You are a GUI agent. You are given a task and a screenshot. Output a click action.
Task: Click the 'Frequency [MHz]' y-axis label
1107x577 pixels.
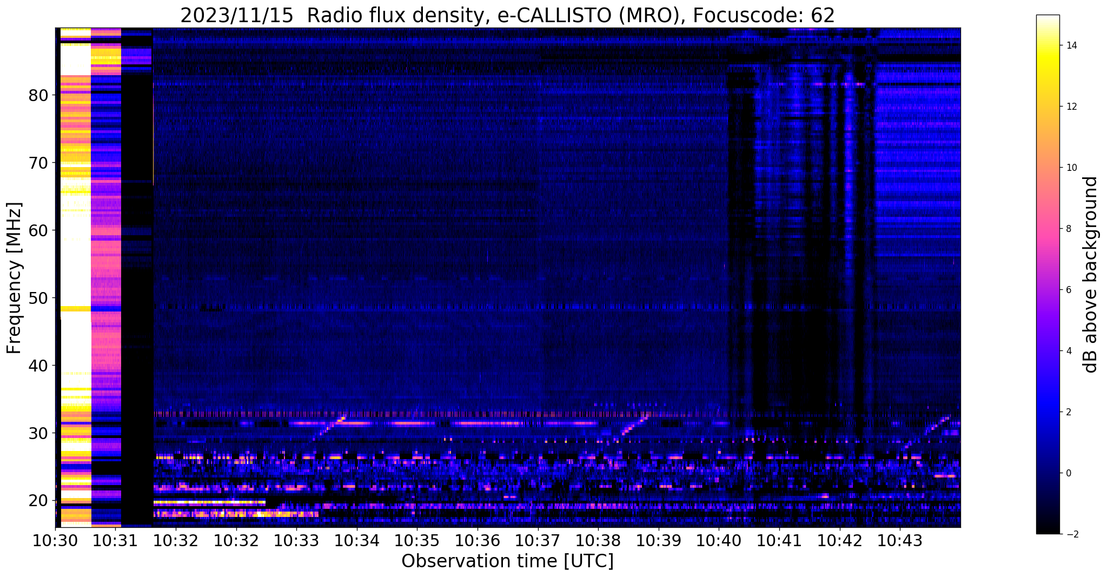[x=14, y=277]
